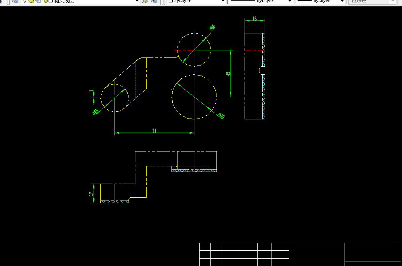Viewport: 402px width, 266px height.
Task: Open the layer list dropdown arrow
Action: (x=137, y=1)
